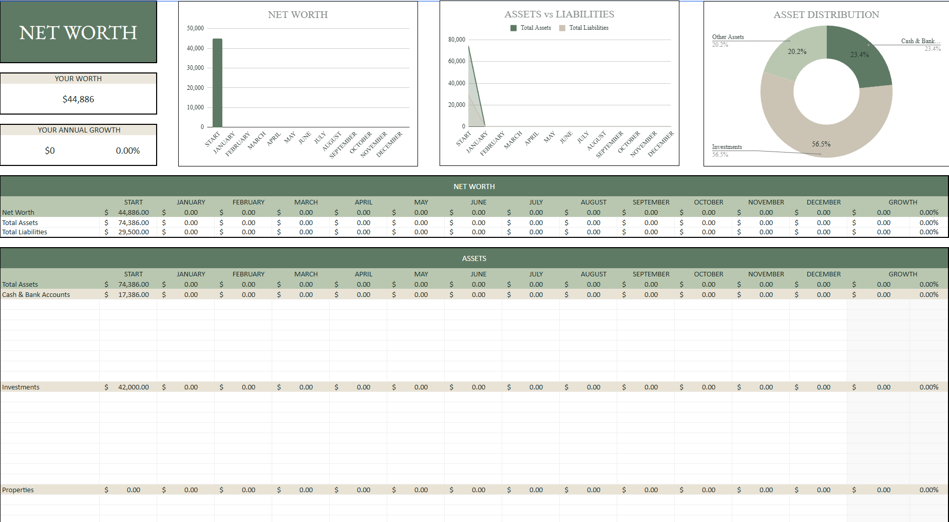The image size is (949, 522).
Task: Click the Total Liabilities row label
Action: (x=25, y=232)
